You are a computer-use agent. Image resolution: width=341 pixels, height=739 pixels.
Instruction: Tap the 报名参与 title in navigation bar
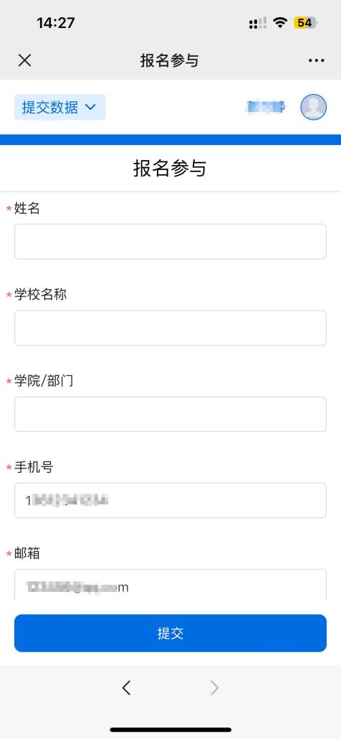coord(169,60)
